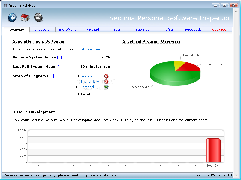Open the home page house icon
Image resolution: width=241 pixels, height=180 pixels.
25,18
